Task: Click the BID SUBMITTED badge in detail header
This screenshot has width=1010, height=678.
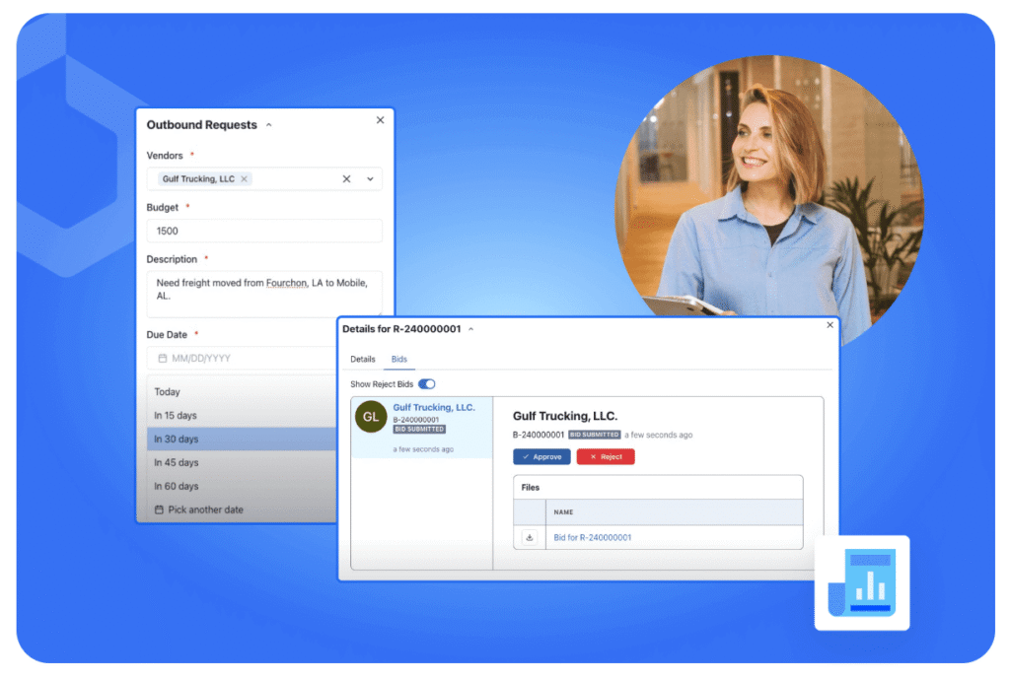Action: point(595,435)
